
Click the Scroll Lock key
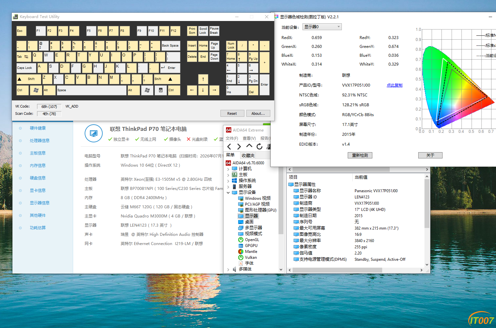pos(203,31)
